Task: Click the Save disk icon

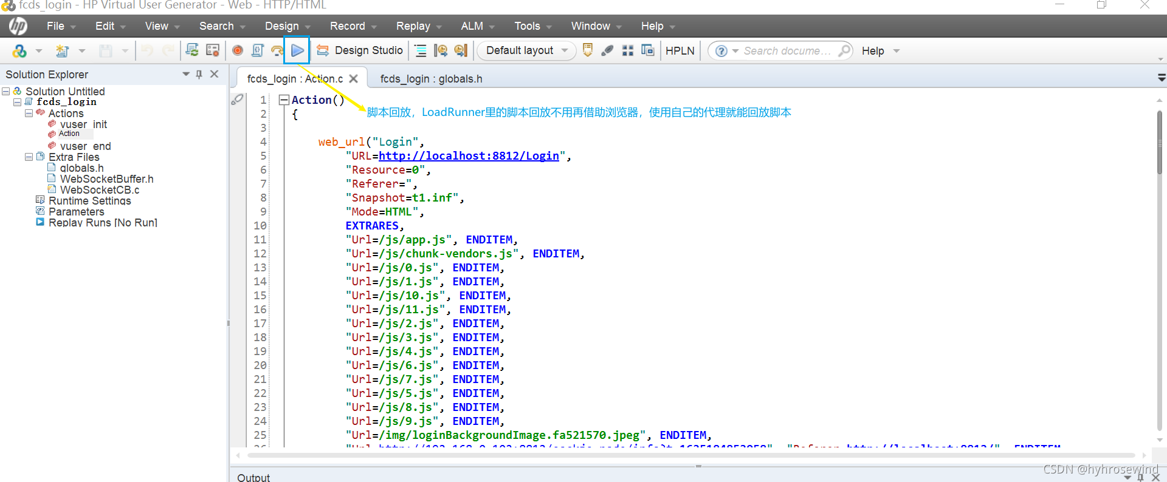Action: 106,51
